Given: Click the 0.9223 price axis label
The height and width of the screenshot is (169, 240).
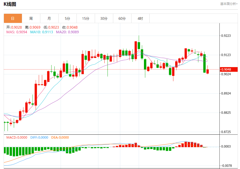Looking at the screenshot, I should coord(226,36).
